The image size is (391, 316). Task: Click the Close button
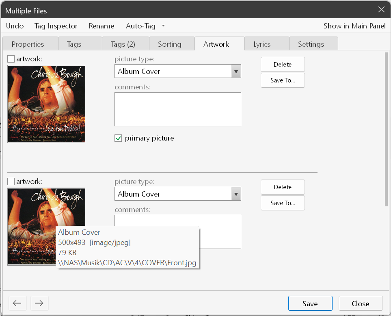point(360,303)
